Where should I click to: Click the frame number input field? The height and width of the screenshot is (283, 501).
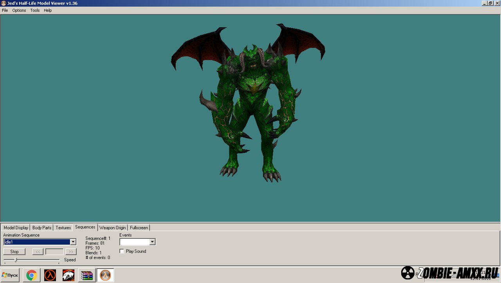pyautogui.click(x=54, y=252)
